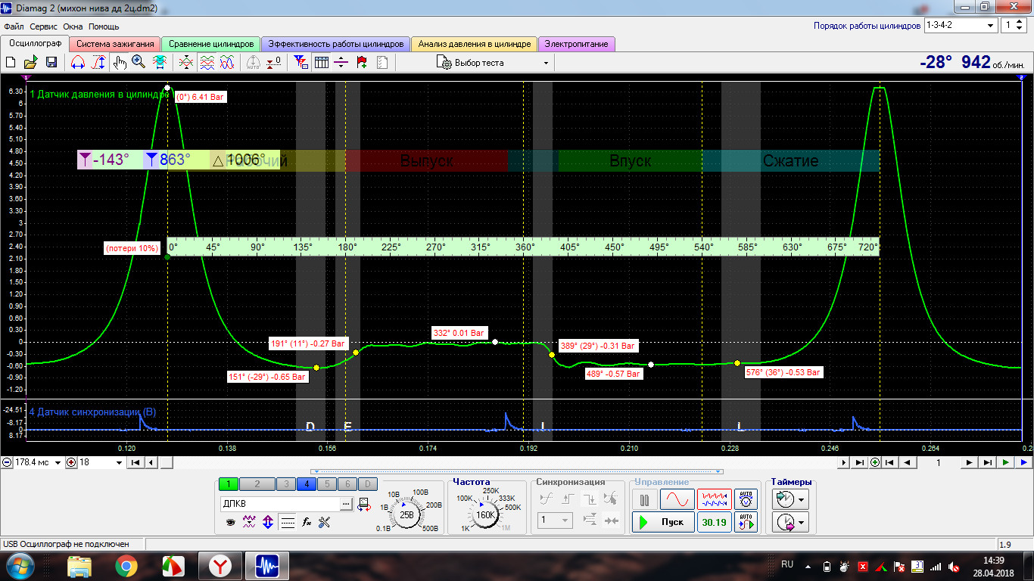Click the 6.41 Bar peak marker label
Screen dimensions: 1034x581
coord(201,97)
